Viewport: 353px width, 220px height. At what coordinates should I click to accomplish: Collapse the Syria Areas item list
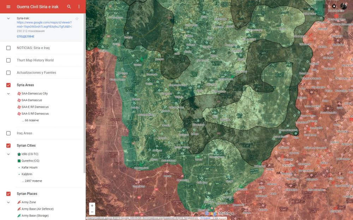pyautogui.click(x=8, y=94)
